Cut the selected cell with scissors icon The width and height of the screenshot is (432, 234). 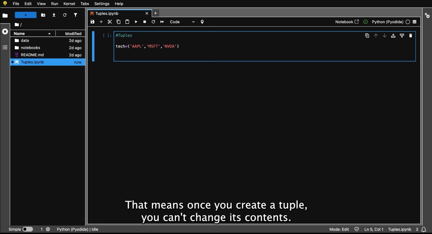pos(110,22)
